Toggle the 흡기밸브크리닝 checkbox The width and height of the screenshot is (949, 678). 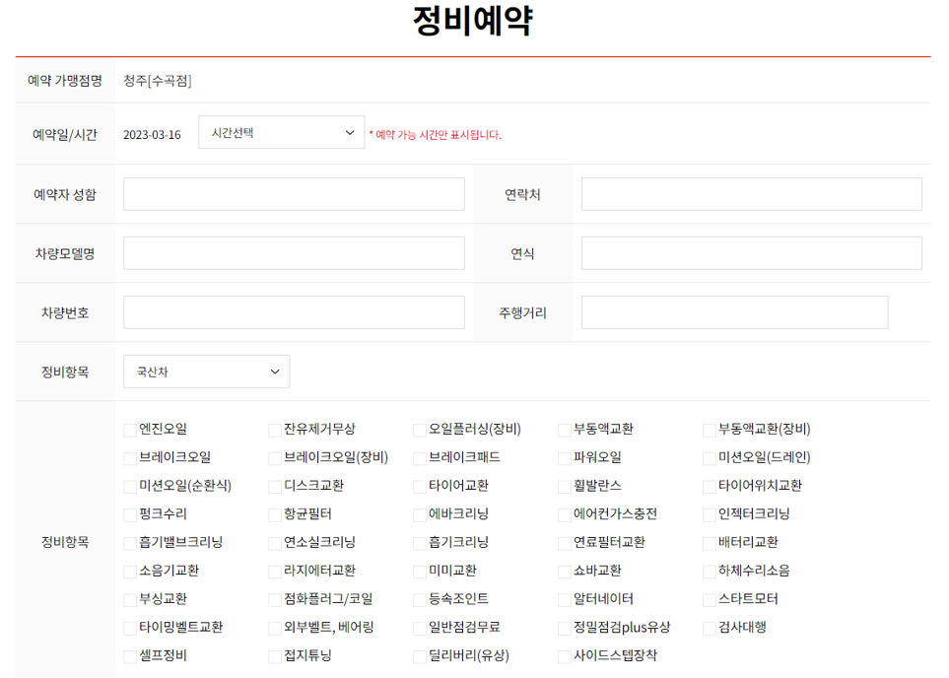coord(129,544)
